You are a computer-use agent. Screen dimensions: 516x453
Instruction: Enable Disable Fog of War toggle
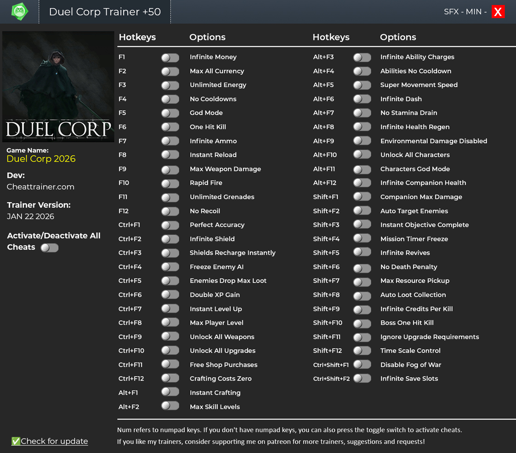[362, 365]
